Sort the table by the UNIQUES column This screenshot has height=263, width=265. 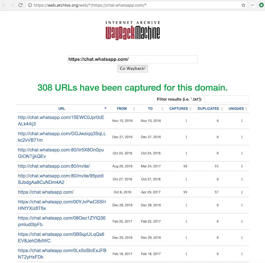236,109
